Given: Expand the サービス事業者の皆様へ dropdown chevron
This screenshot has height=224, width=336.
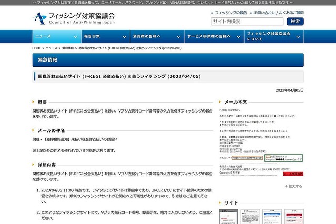Looking at the screenshot, I should (x=238, y=37).
